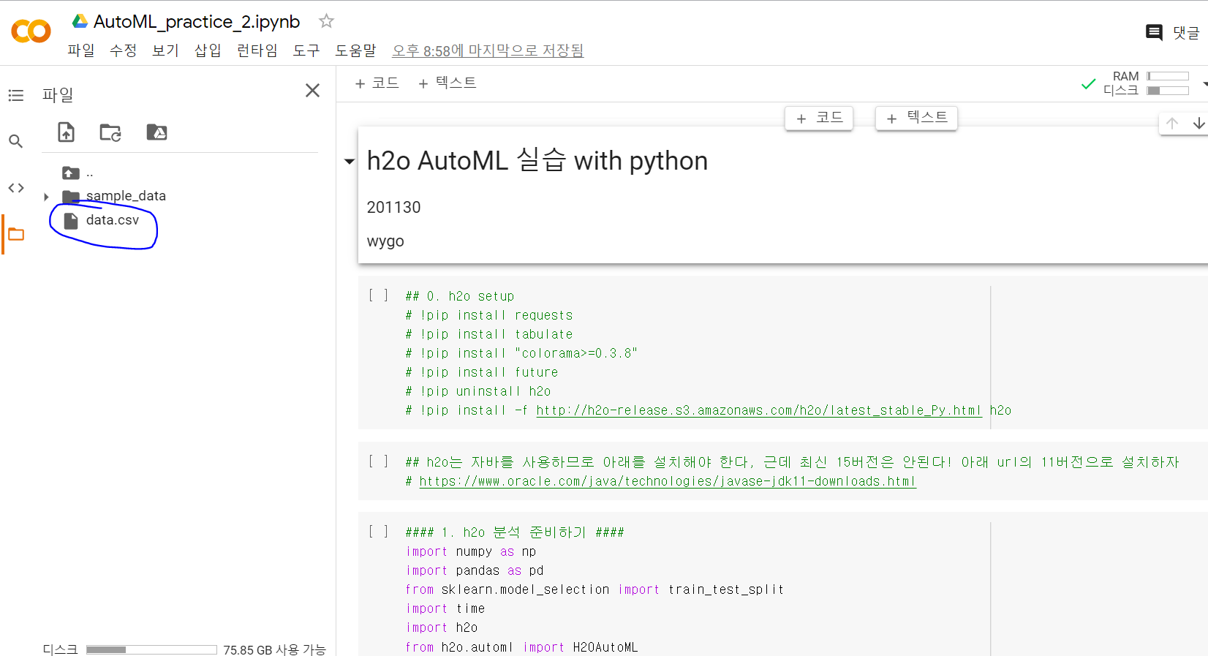This screenshot has width=1208, height=656.
Task: Select the files folder sidebar icon
Action: pos(16,235)
